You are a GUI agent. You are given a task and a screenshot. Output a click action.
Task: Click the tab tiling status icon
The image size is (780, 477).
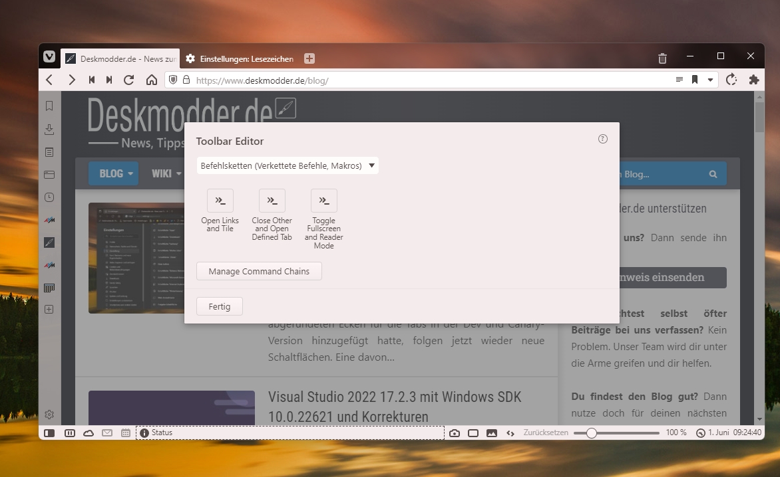70,433
